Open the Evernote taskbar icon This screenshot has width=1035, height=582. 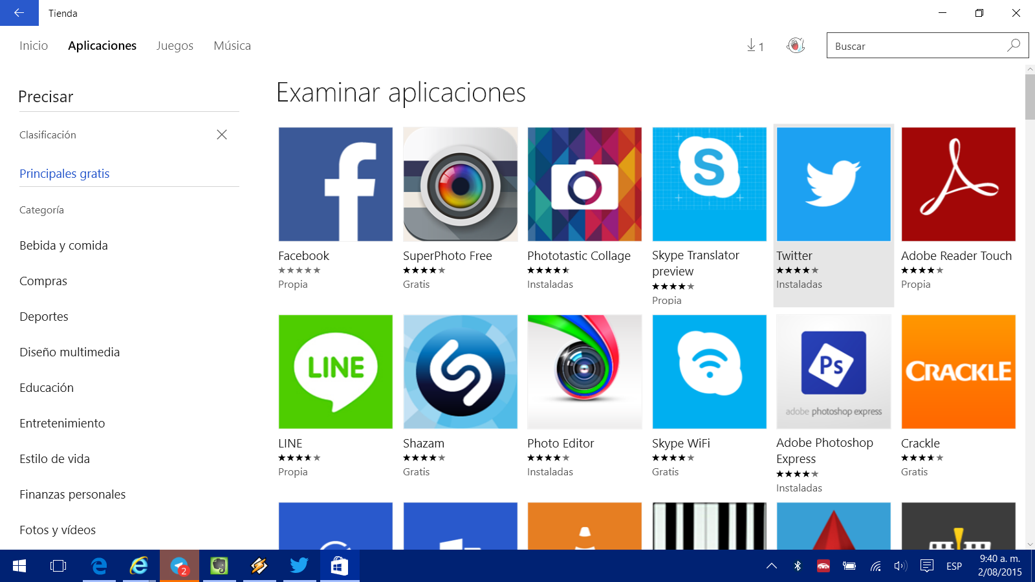(219, 566)
